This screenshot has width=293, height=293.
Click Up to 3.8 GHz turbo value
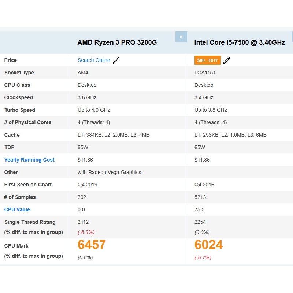[211, 110]
